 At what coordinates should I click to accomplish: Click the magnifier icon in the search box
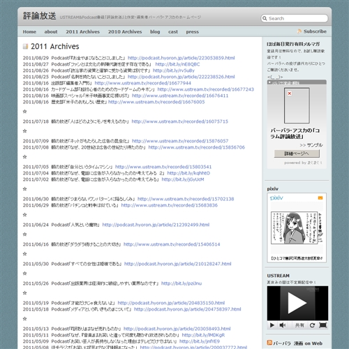265,18
